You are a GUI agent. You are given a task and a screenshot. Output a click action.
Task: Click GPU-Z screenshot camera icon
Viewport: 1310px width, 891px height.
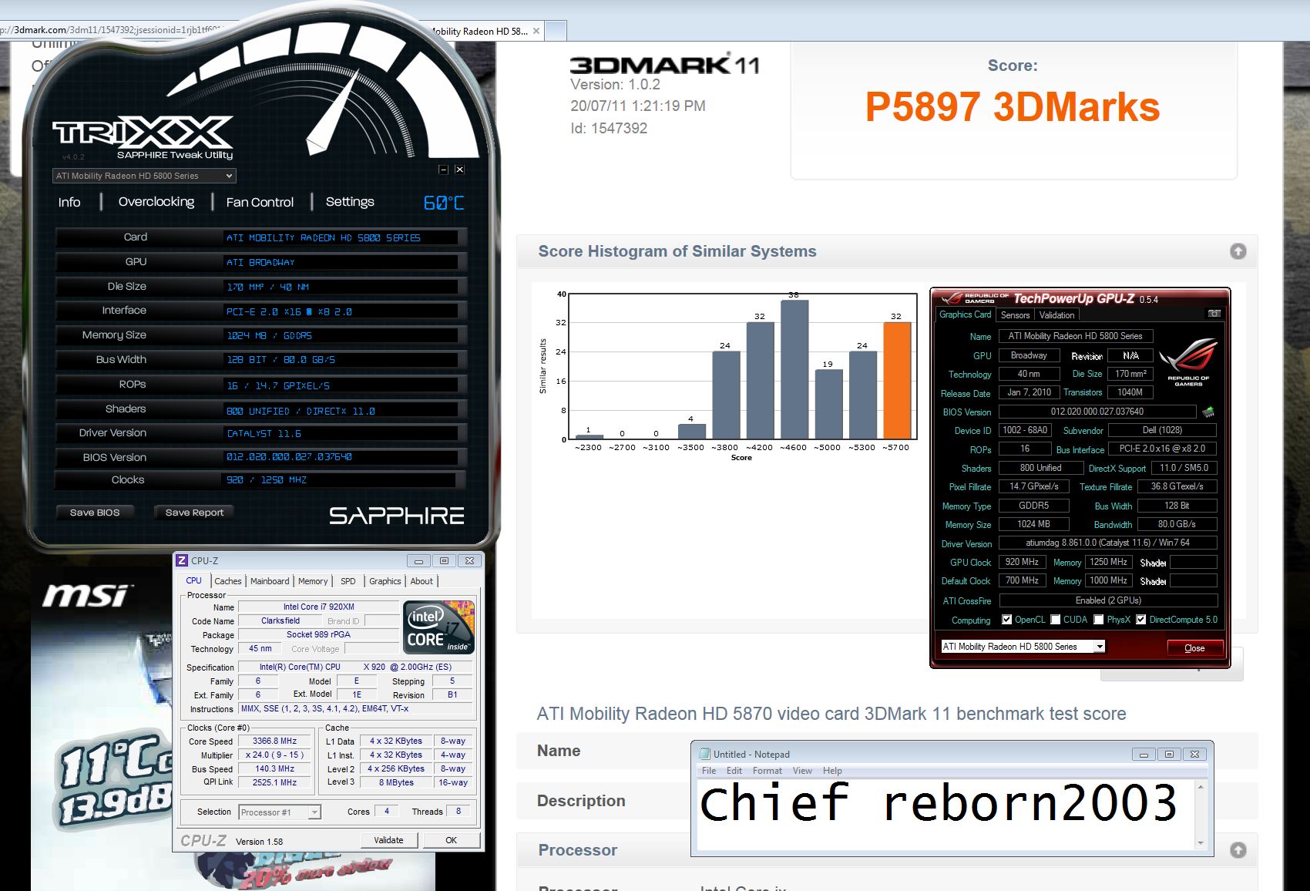1214,314
